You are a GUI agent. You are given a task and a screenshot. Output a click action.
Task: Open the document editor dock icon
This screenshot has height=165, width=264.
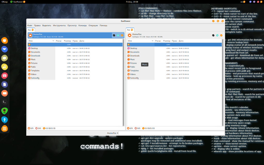[x=5, y=84]
